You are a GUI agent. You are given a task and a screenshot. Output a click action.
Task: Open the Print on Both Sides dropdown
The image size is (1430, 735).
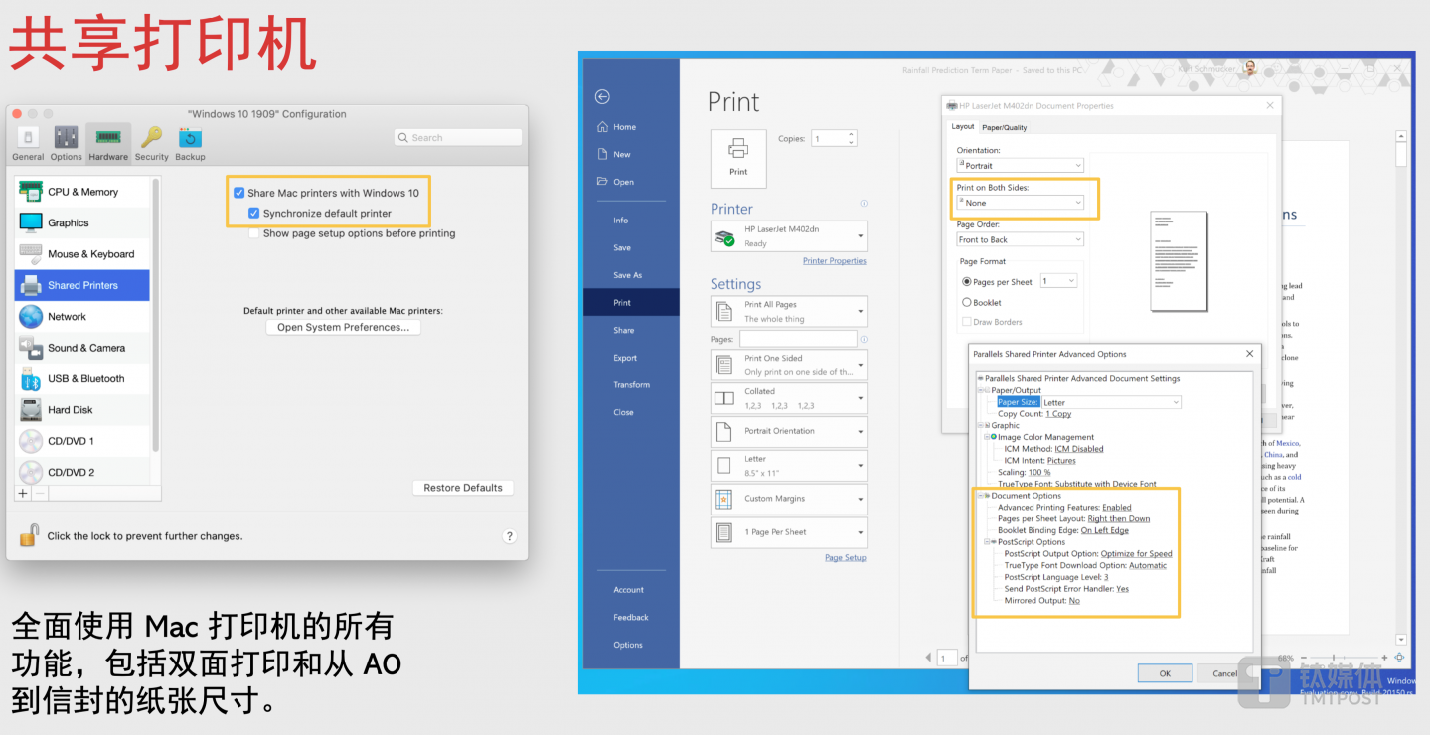point(1020,203)
